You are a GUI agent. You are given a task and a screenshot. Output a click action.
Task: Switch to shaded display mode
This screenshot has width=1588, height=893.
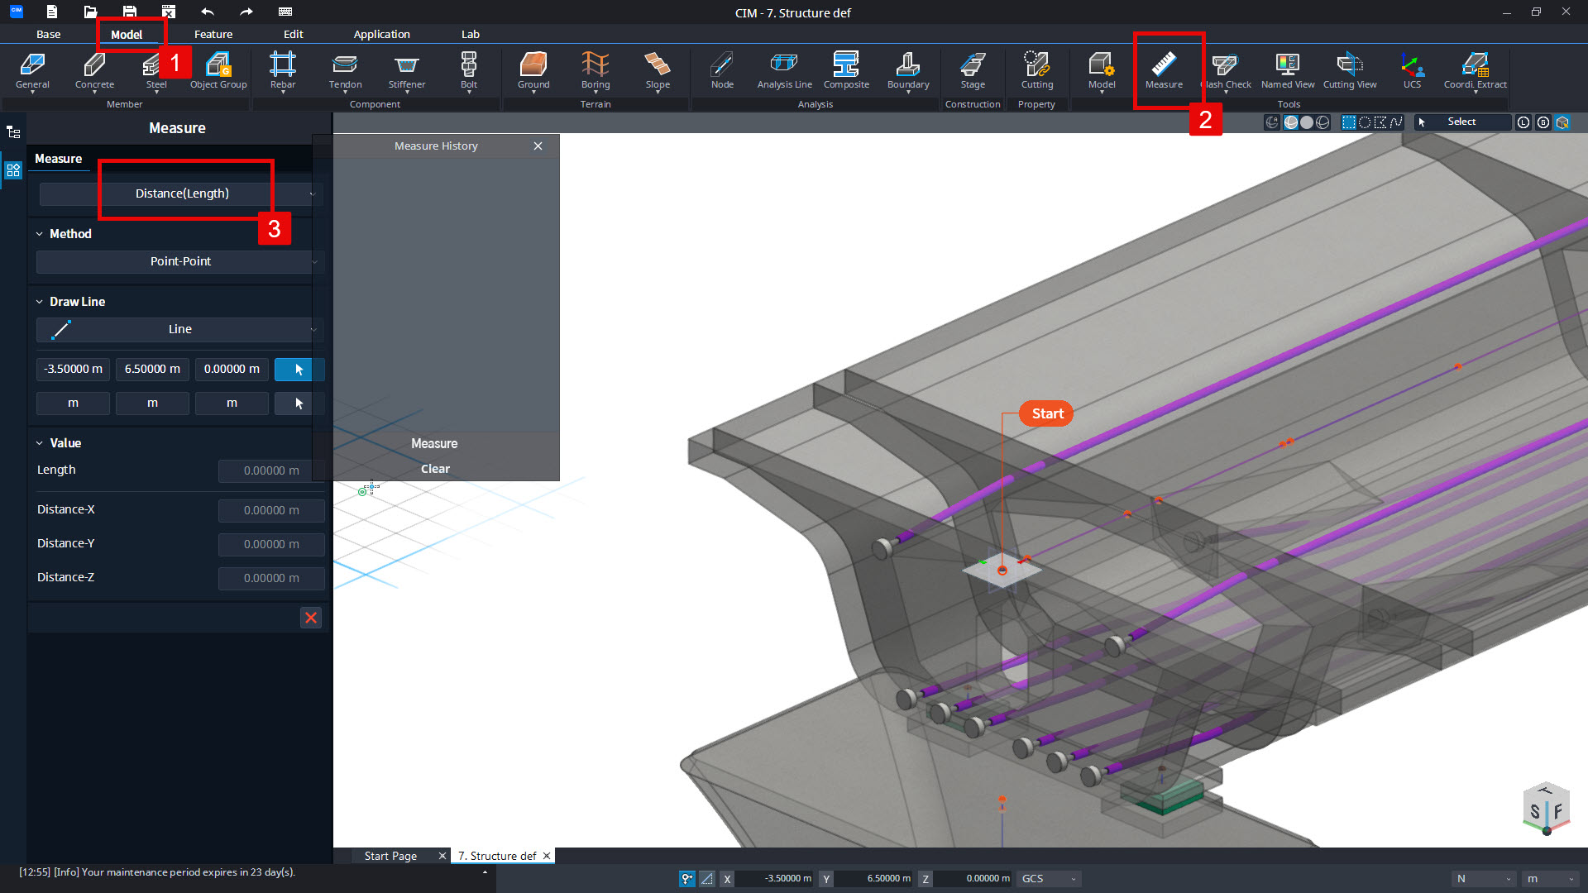pyautogui.click(x=1307, y=122)
